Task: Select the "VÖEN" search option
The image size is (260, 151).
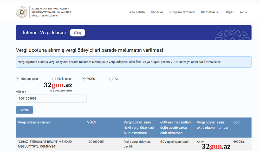Action: pos(84,78)
